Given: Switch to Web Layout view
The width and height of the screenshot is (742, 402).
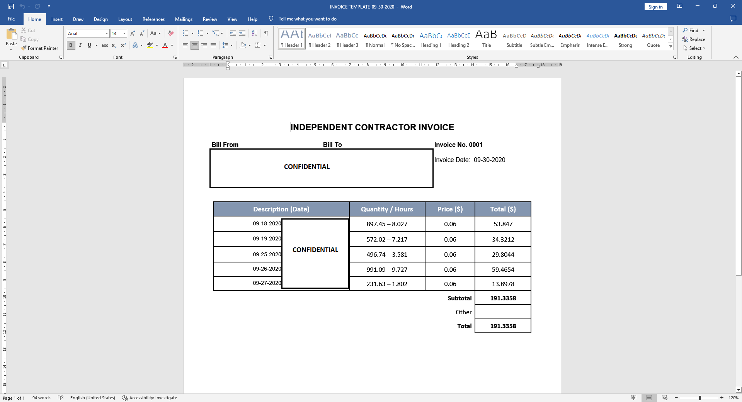Looking at the screenshot, I should pyautogui.click(x=665, y=398).
